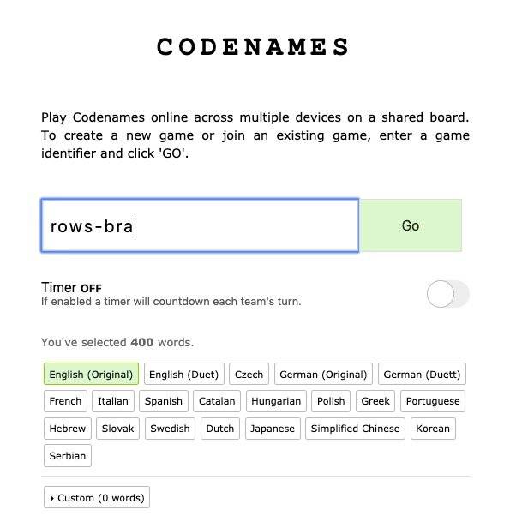Select the Spanish word pack

click(164, 401)
